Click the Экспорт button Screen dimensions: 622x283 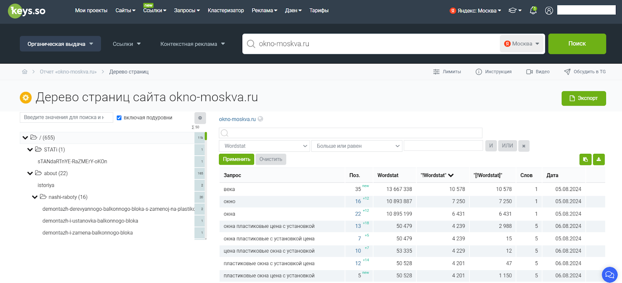point(584,98)
